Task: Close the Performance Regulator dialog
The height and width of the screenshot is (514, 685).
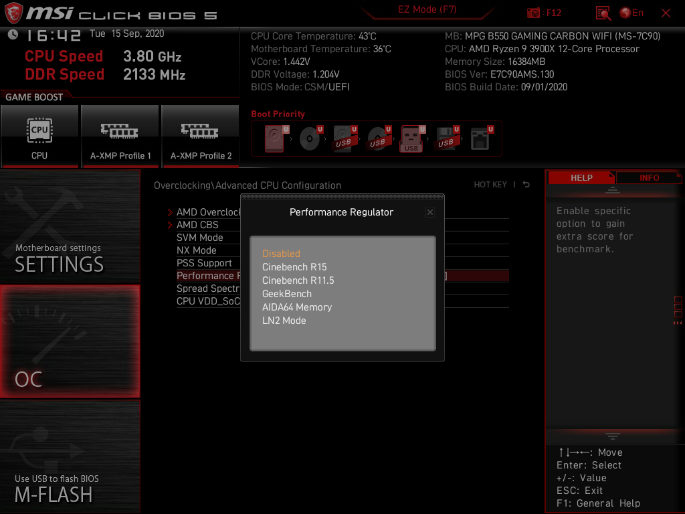Action: [430, 212]
